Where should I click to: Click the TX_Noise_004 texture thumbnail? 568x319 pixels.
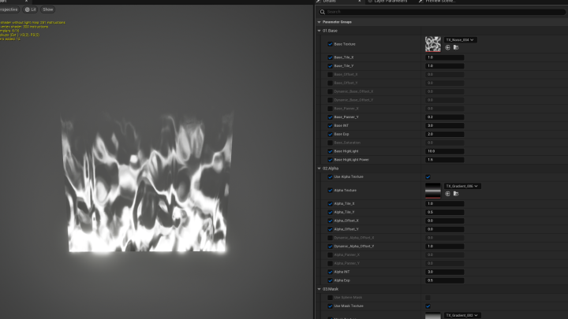(x=433, y=44)
